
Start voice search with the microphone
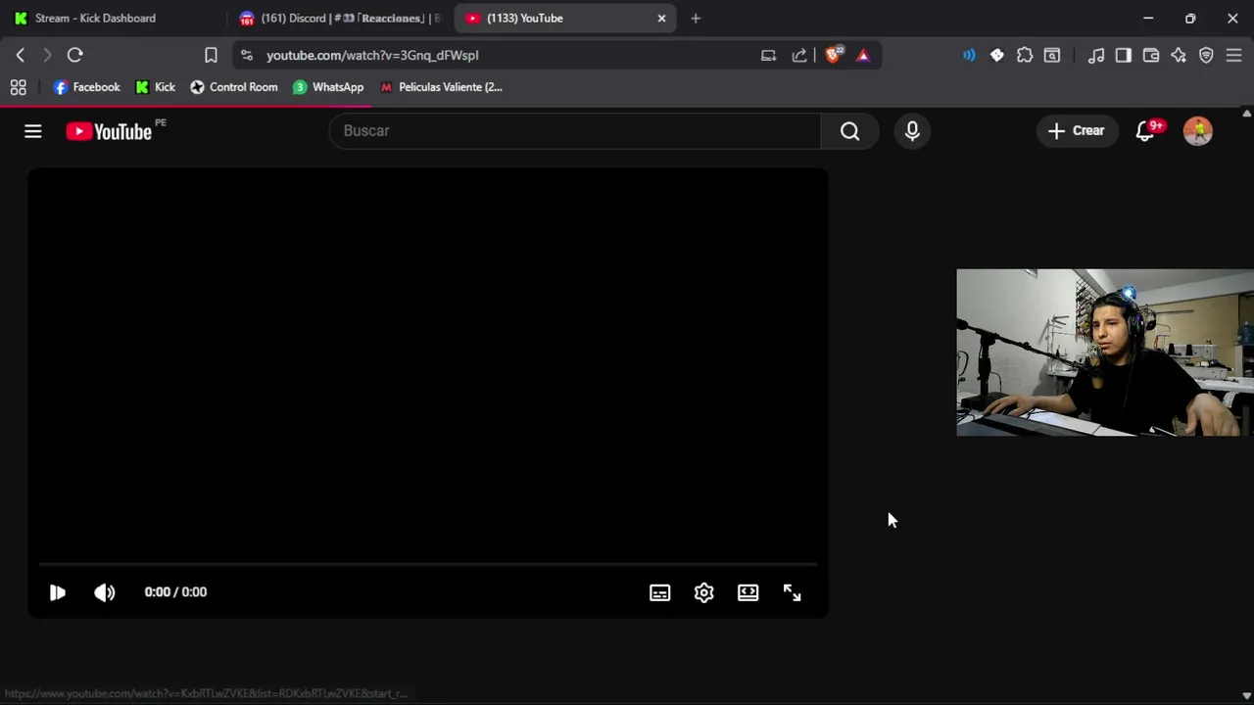(912, 131)
